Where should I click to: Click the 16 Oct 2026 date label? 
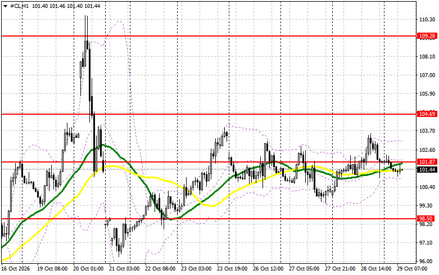(16, 269)
